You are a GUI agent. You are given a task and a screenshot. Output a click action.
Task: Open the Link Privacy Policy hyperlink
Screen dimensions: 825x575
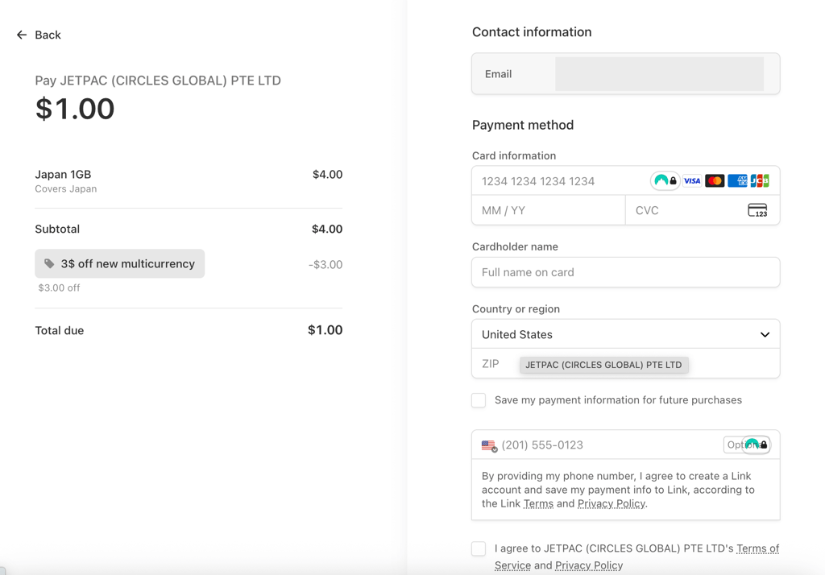611,503
